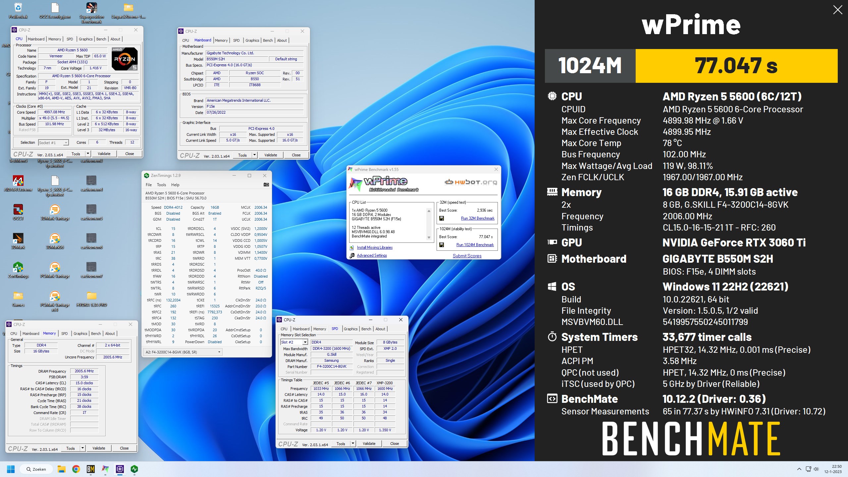This screenshot has width=848, height=477.
Task: Launch 3DMark Vantage desktop shortcut
Action: tap(55, 212)
